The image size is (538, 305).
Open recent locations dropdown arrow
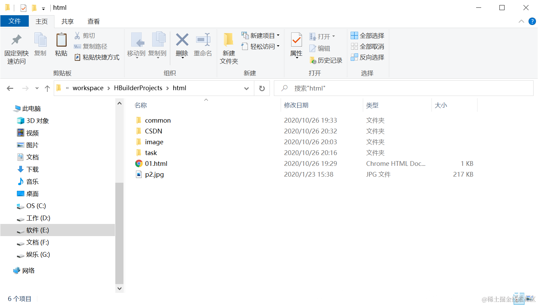(x=37, y=88)
